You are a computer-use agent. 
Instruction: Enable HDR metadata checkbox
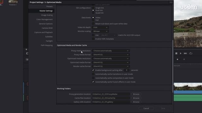point(93,39)
